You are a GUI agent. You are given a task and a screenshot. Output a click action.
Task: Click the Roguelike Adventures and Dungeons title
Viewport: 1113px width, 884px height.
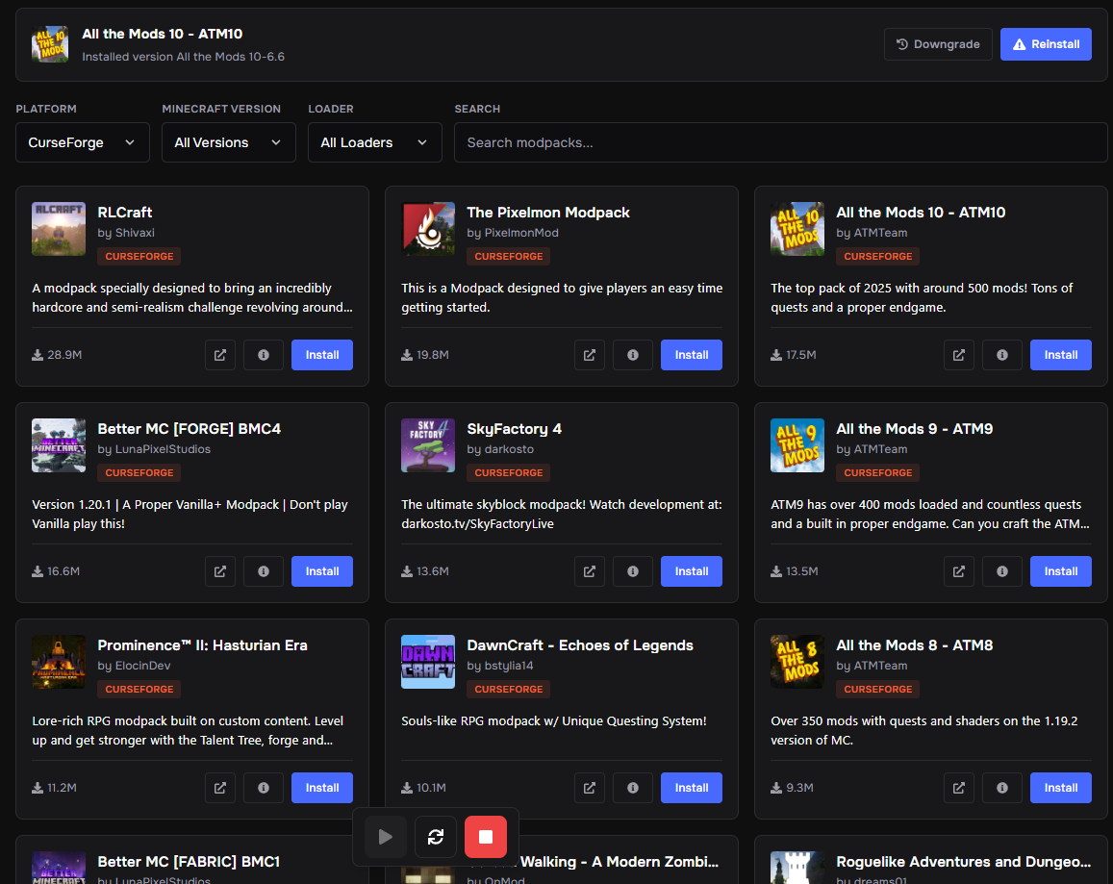[963, 862]
